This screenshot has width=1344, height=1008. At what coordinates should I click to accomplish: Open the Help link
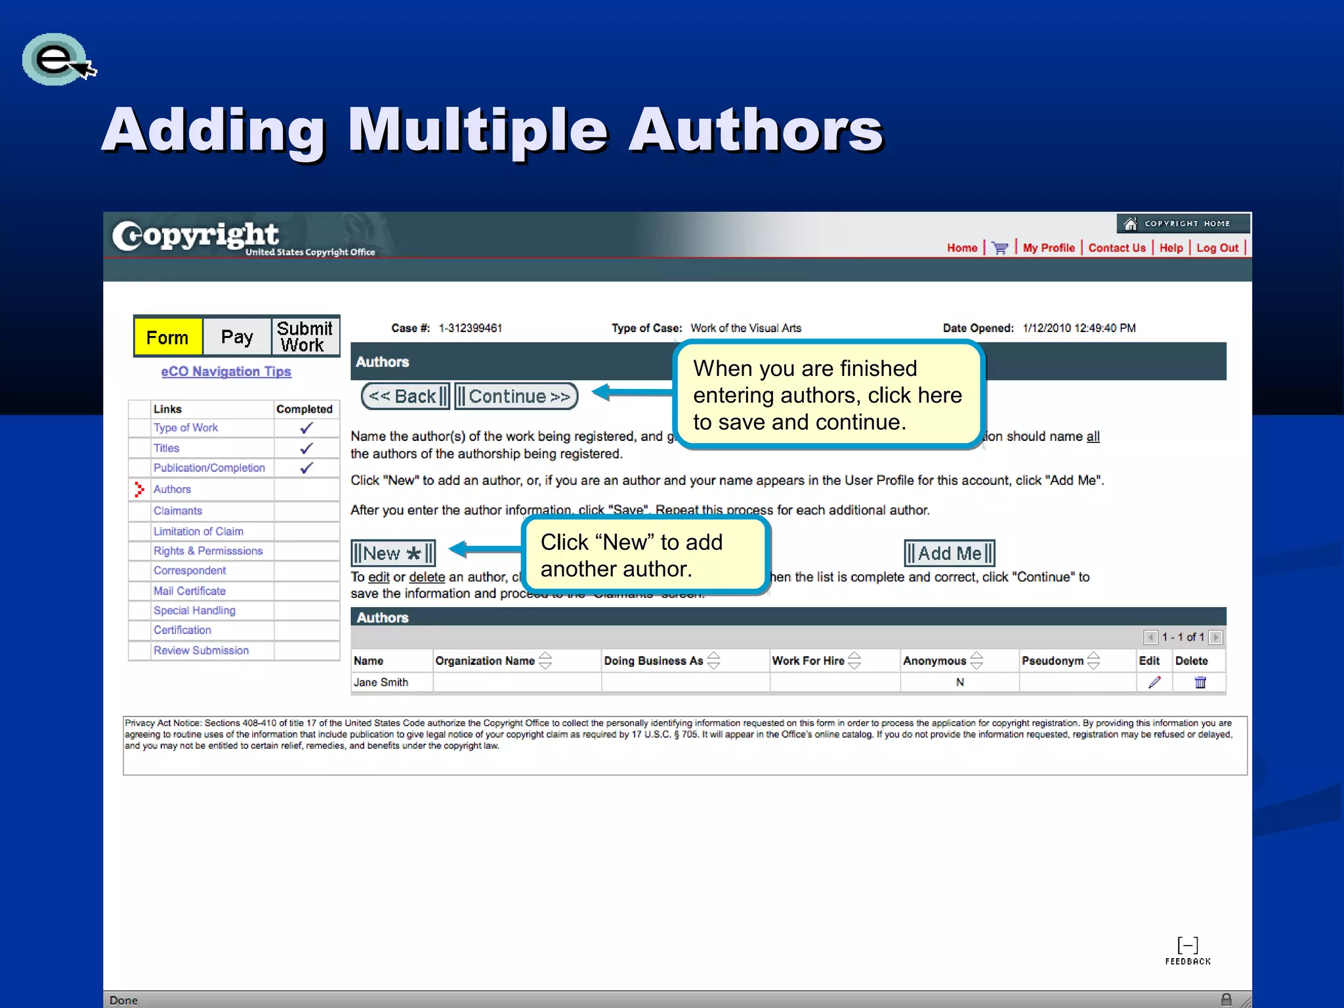(1171, 248)
